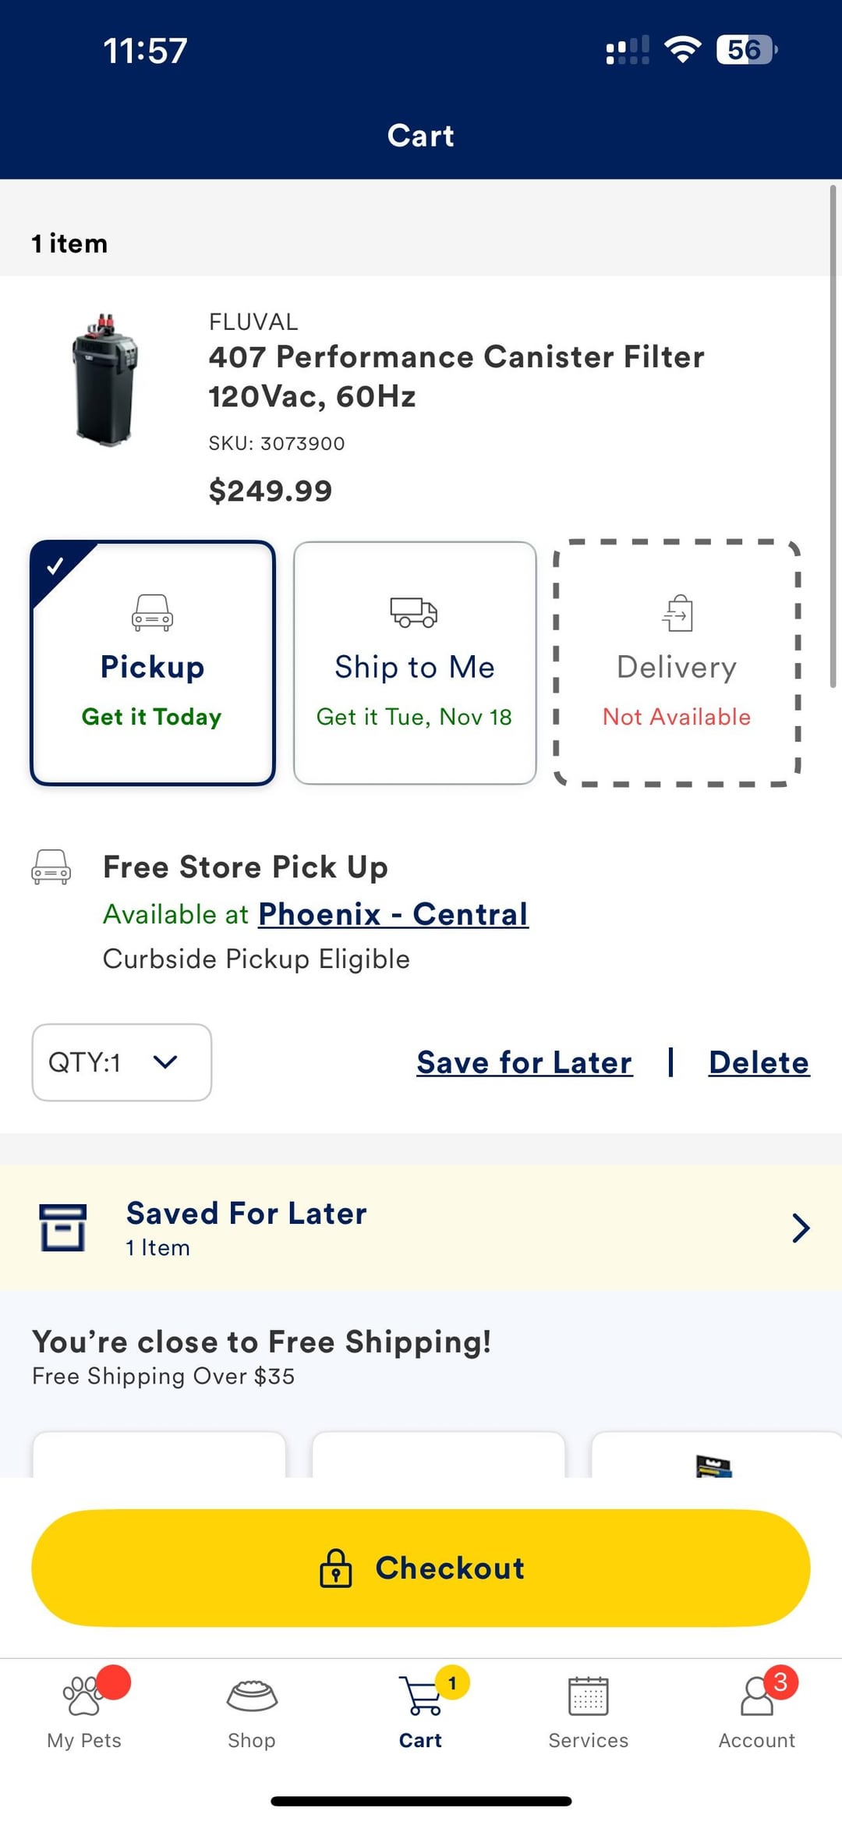Tap the wifi status icon
The height and width of the screenshot is (1822, 842).
click(x=682, y=50)
